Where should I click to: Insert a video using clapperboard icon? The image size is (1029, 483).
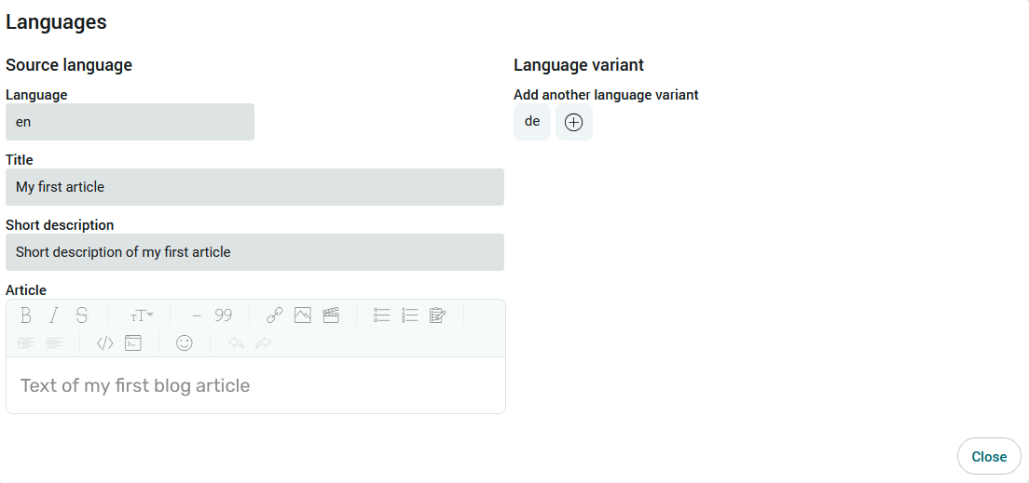(x=331, y=315)
